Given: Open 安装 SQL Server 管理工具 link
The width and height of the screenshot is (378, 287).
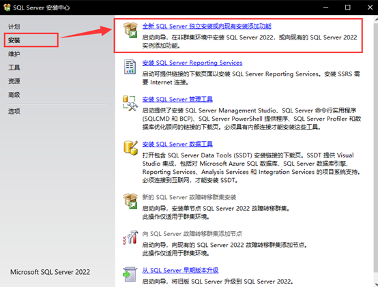Looking at the screenshot, I should (x=177, y=100).
